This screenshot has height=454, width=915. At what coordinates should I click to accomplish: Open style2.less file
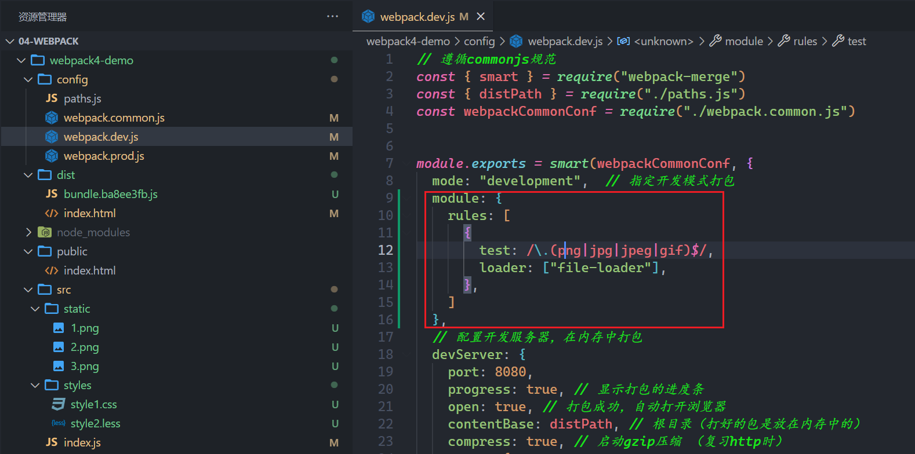96,423
